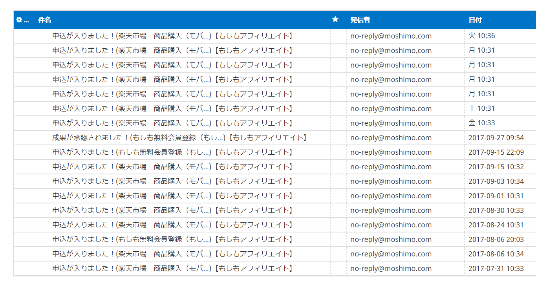The image size is (558, 300).
Task: Open the email subject dated 2017-08-30 10:33
Action: point(173,210)
